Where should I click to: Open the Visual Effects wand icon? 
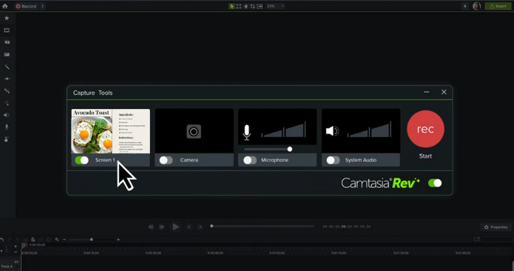[x=6, y=67]
